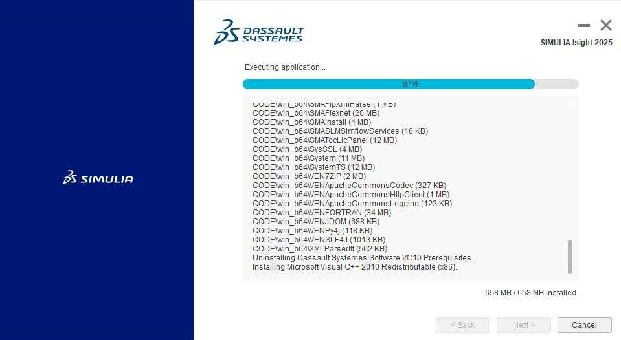The height and width of the screenshot is (340, 621).
Task: Select the SystemTS (12 MB) log line
Action: 313,167
